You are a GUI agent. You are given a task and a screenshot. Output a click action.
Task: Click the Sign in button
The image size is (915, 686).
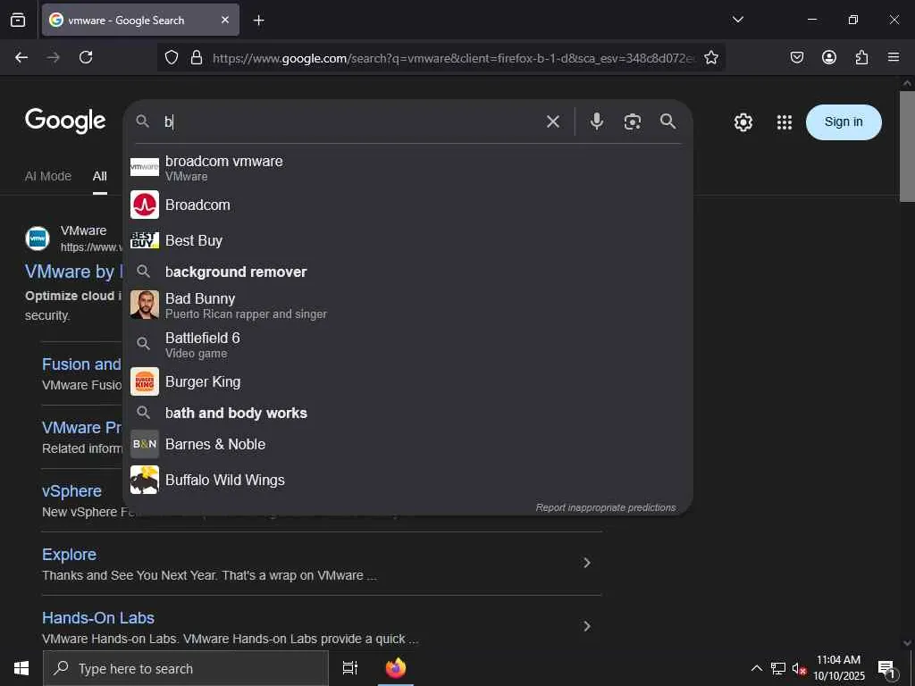[844, 121]
